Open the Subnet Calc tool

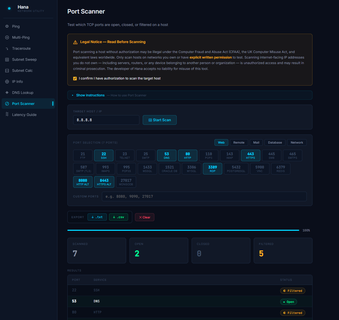coord(28,70)
